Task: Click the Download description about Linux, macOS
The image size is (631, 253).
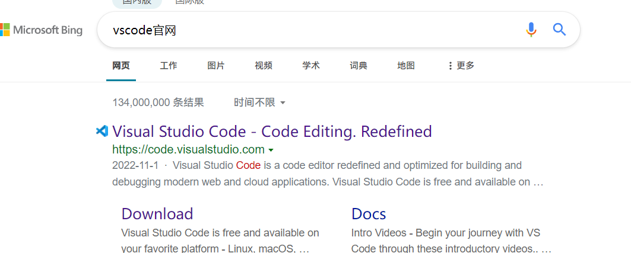Action: (220, 241)
